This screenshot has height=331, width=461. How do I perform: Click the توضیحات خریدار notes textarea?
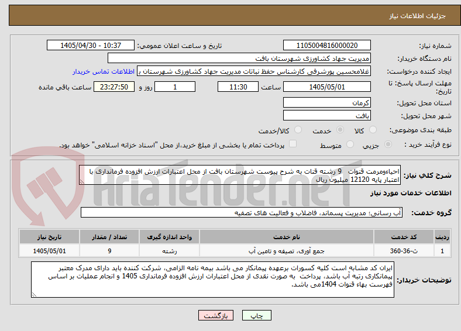click(212, 280)
